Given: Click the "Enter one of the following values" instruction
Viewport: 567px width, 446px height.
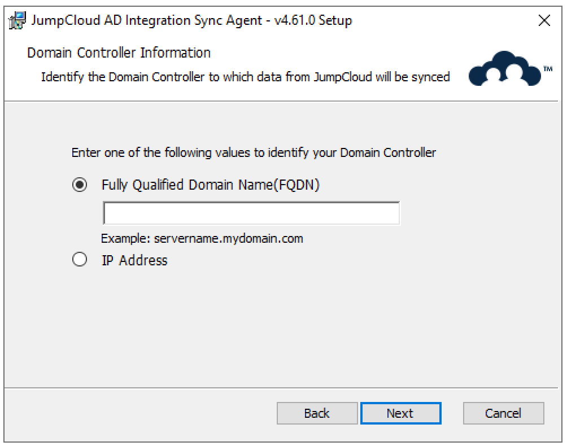Looking at the screenshot, I should coord(254,152).
